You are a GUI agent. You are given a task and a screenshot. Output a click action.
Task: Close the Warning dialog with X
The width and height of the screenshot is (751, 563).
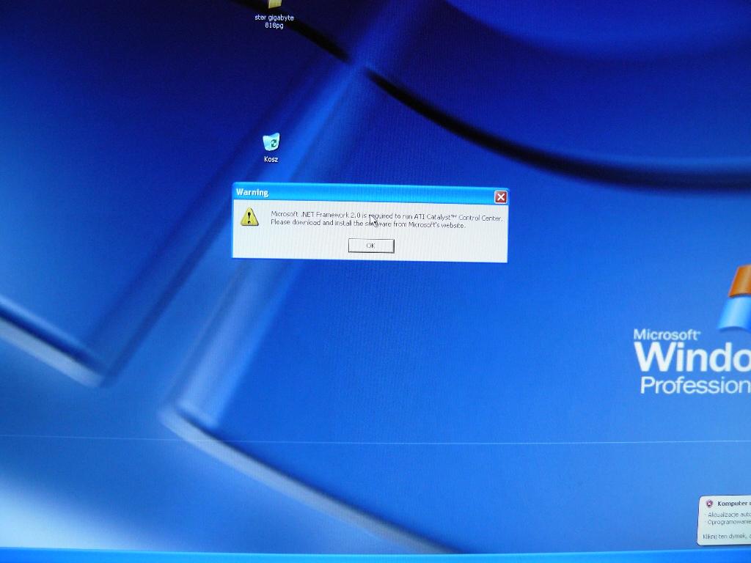(500, 196)
